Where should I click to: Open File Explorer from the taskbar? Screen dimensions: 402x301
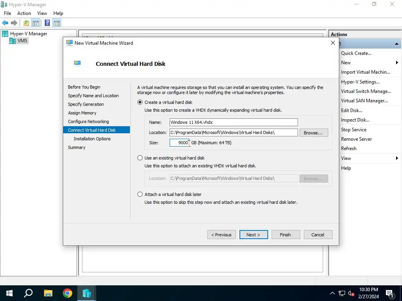click(x=48, y=293)
